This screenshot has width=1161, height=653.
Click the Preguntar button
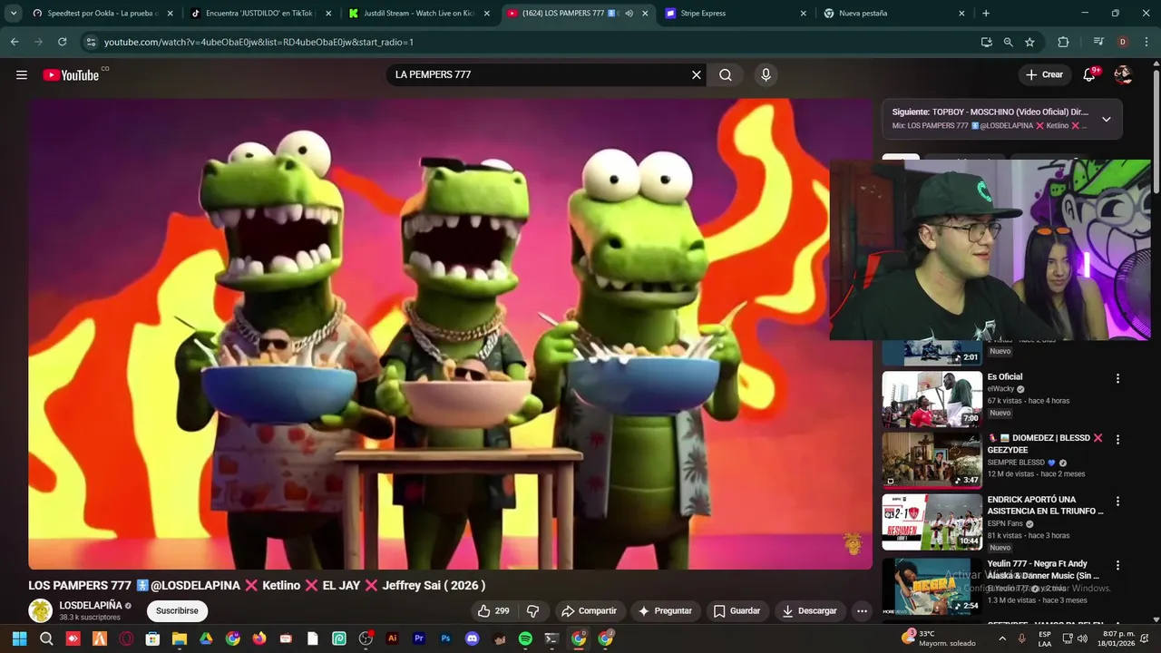pos(666,611)
